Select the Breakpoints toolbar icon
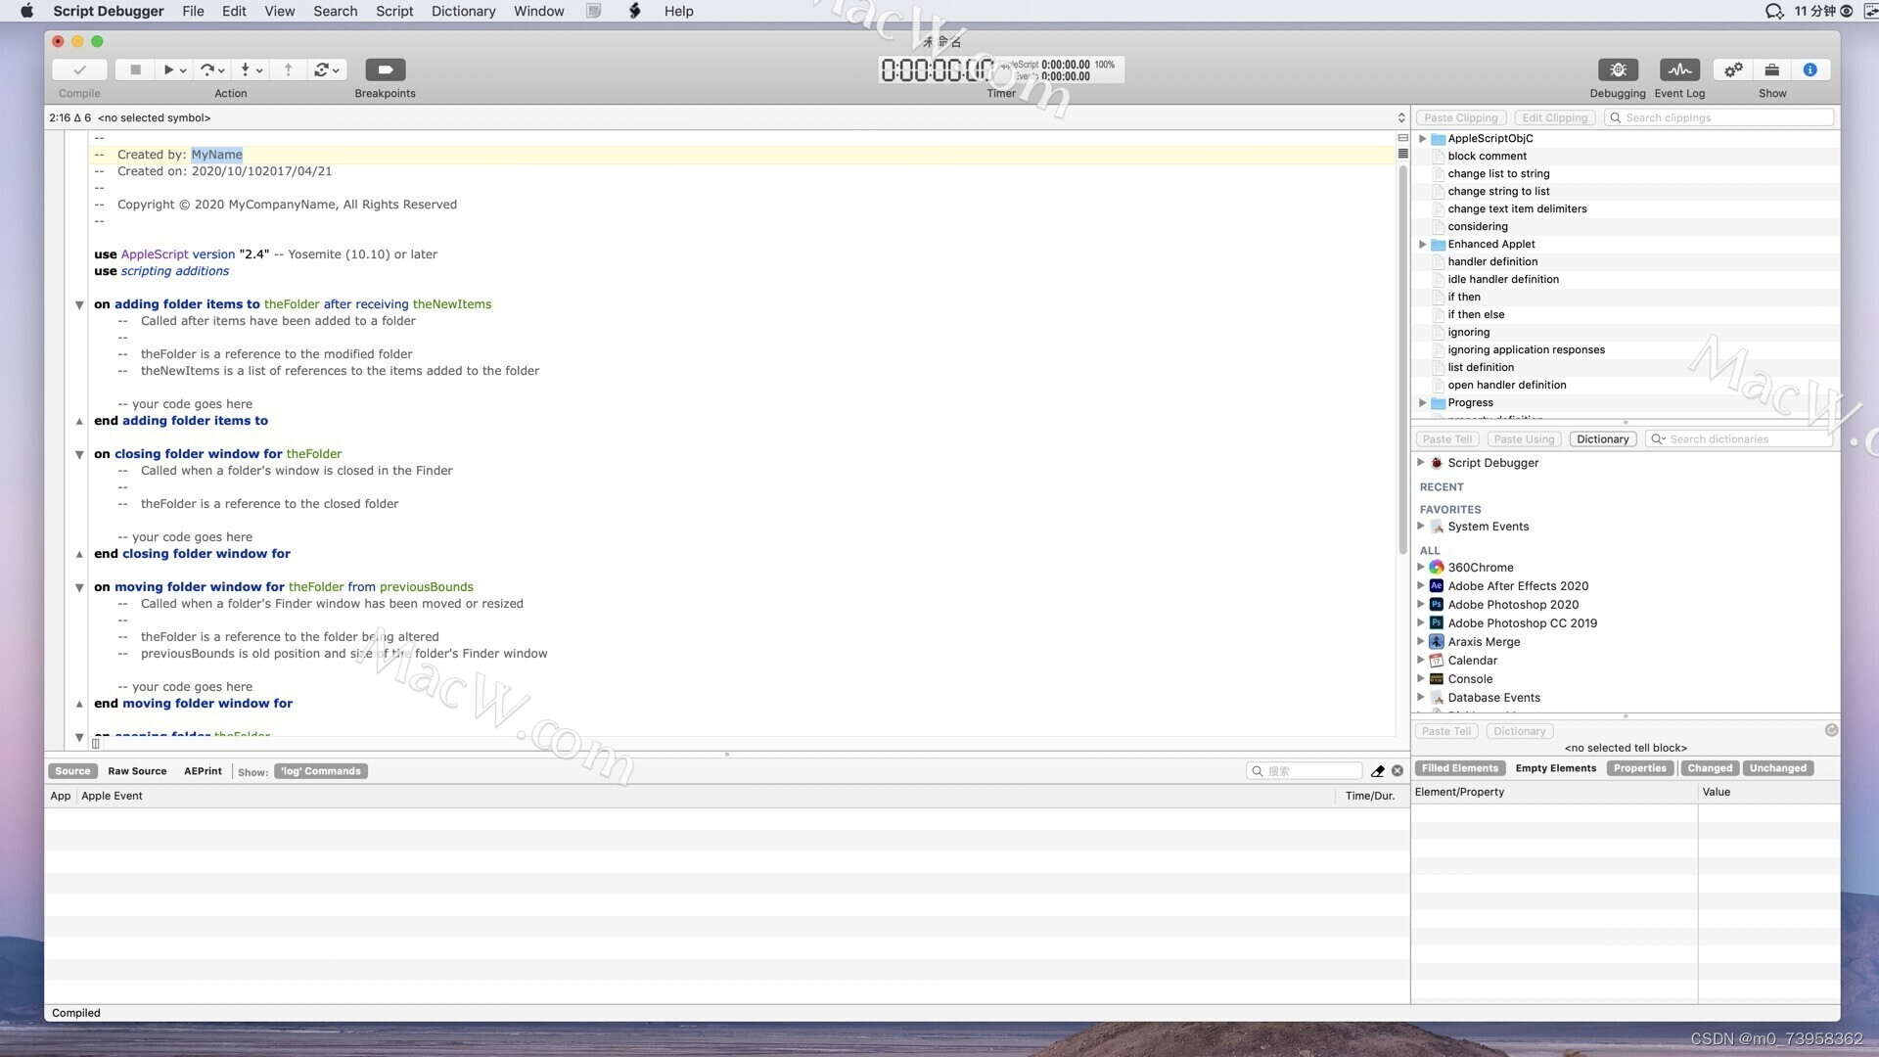Viewport: 1879px width, 1057px height. pos(384,69)
